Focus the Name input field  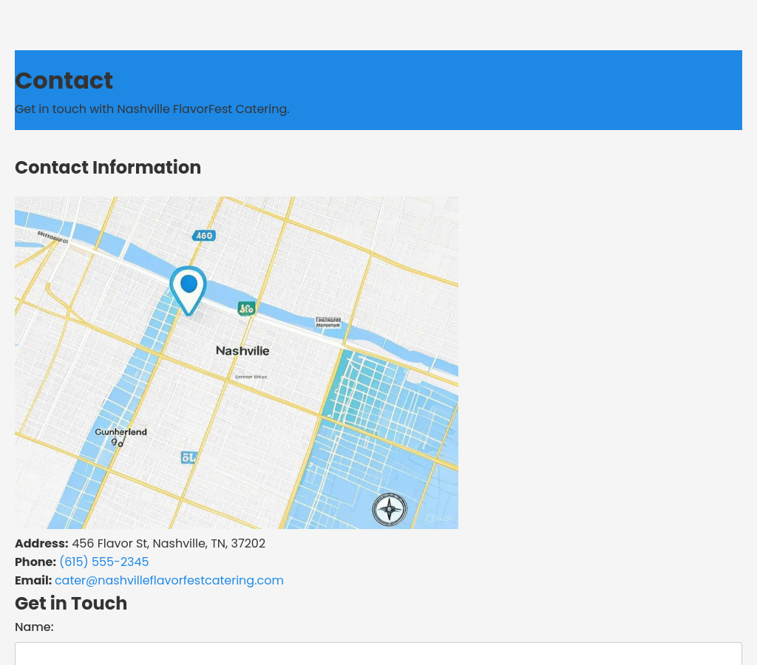pos(378,654)
